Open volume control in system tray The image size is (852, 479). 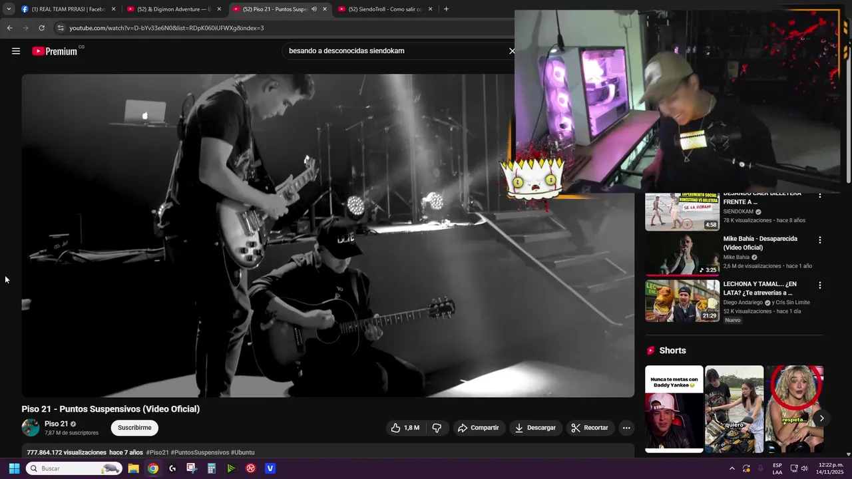804,468
